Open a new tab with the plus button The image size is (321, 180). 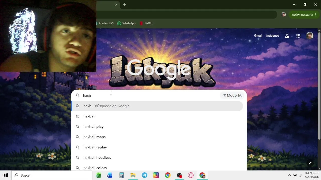125,5
